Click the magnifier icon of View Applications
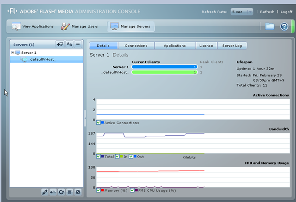Viewport: 296px width, 202px height. coord(16,26)
